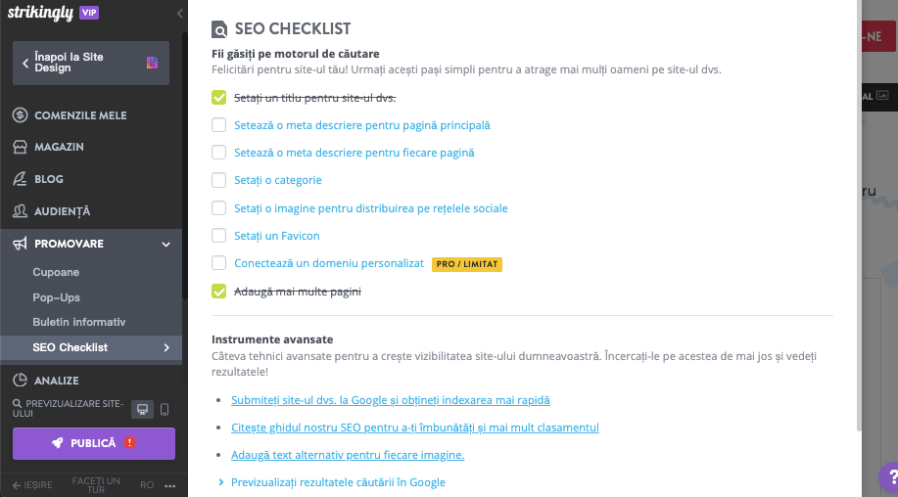Switch to desktop preview icon
Image resolution: width=898 pixels, height=497 pixels.
142,410
